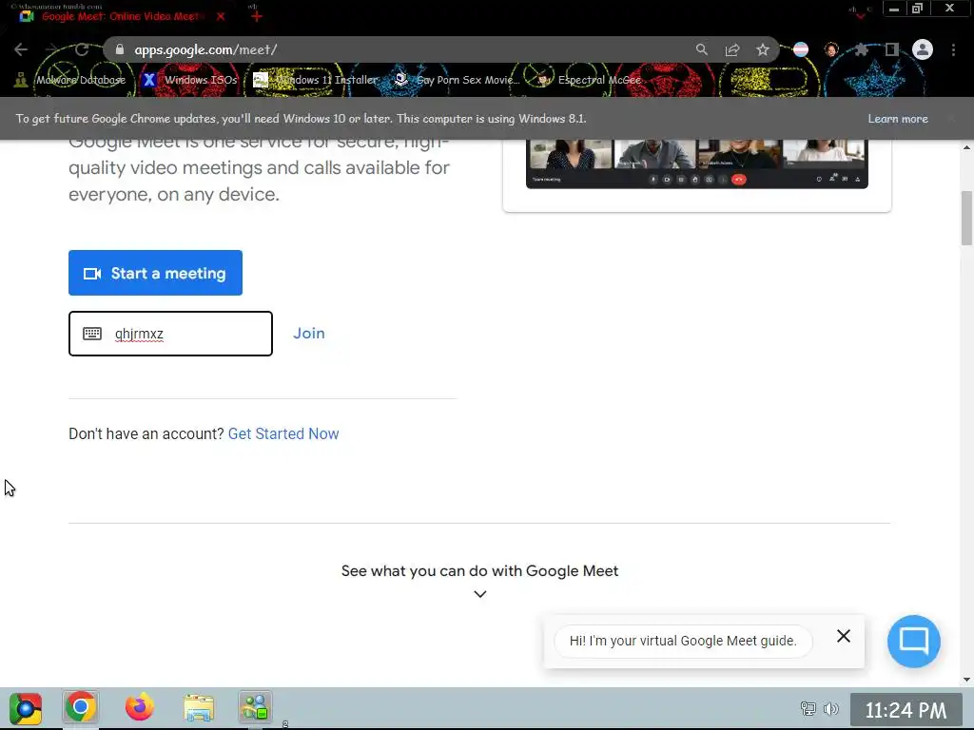
Task: Open the Extensions puzzle piece menu
Action: pyautogui.click(x=862, y=49)
